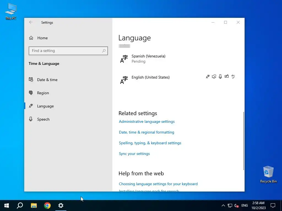The height and width of the screenshot is (211, 282).
Task: Minimize the Settings window
Action: coord(213,22)
